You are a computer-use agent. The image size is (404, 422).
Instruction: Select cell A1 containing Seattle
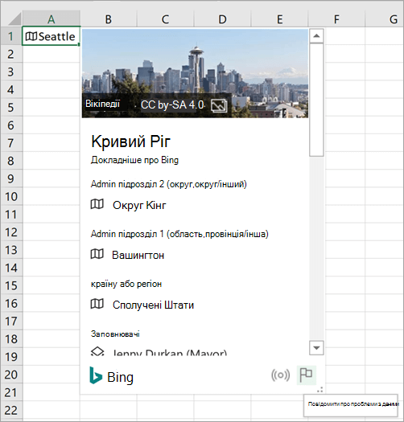(52, 36)
